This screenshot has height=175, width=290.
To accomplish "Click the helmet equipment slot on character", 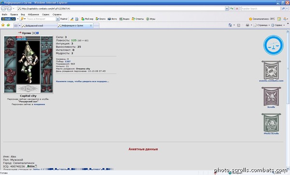I will (10, 42).
